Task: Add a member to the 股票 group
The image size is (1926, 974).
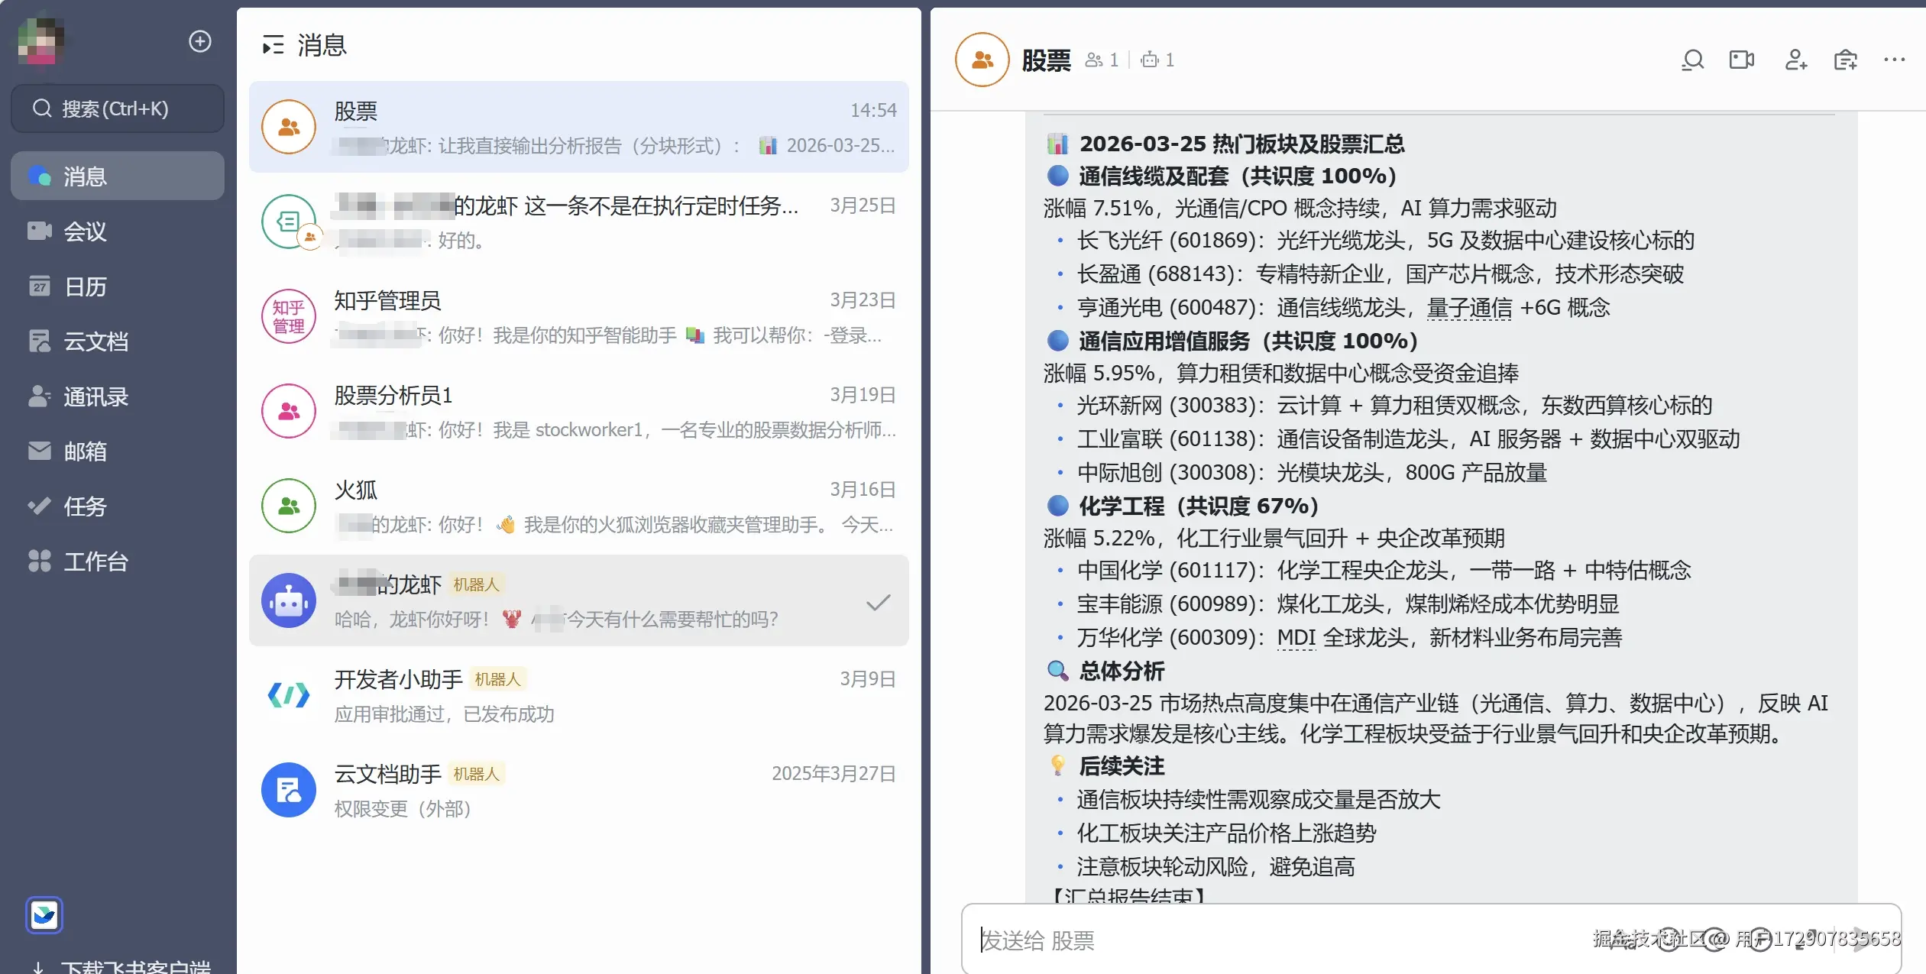Action: (x=1794, y=59)
